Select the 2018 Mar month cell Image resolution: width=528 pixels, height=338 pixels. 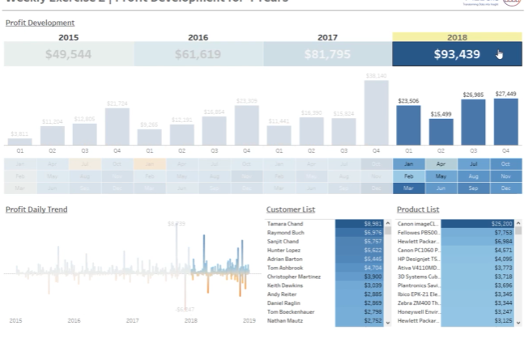pos(408,188)
